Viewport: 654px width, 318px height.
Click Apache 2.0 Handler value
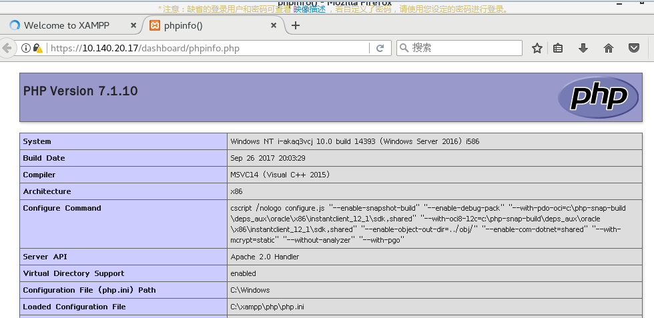pos(265,257)
